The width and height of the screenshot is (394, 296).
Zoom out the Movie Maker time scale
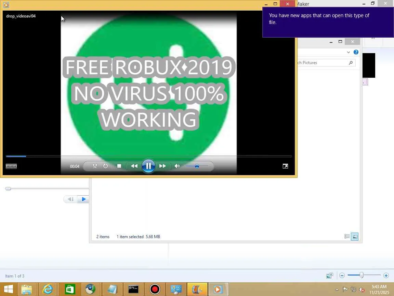coord(342,275)
